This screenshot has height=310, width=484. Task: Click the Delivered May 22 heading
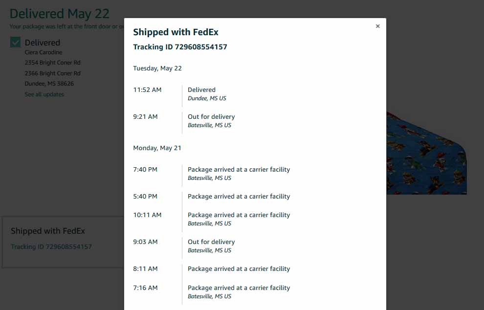(x=60, y=14)
